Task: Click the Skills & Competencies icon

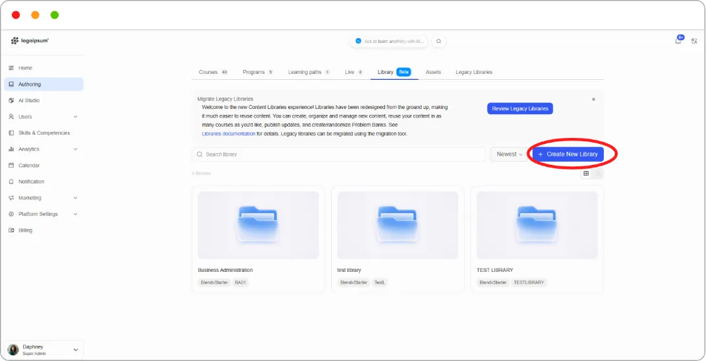Action: pyautogui.click(x=11, y=133)
